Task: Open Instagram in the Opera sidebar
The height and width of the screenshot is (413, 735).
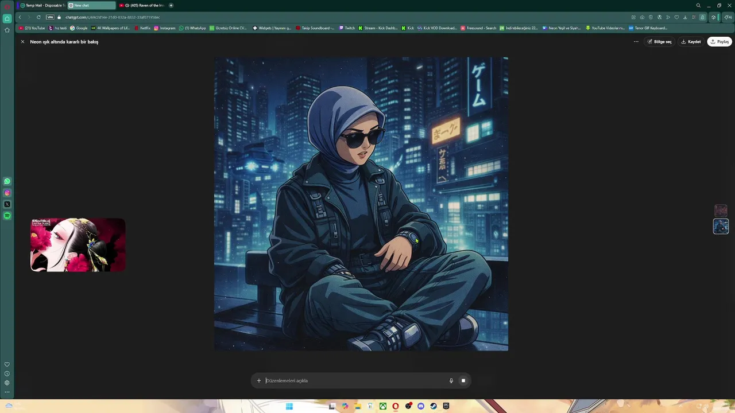Action: 7,193
